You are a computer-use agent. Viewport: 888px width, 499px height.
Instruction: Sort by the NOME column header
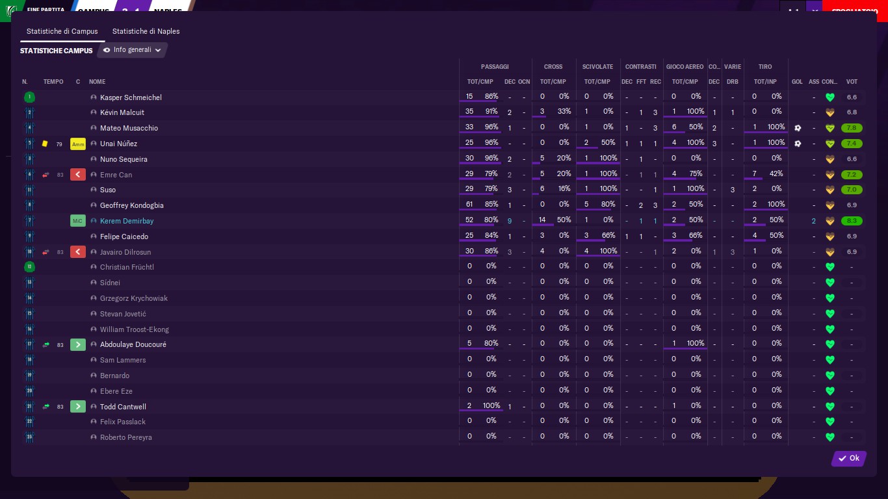pos(97,82)
